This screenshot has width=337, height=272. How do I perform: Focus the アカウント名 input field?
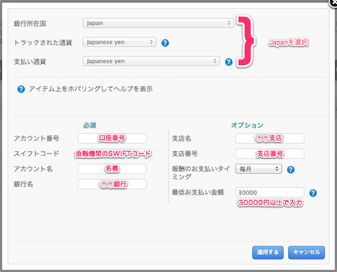[112, 169]
